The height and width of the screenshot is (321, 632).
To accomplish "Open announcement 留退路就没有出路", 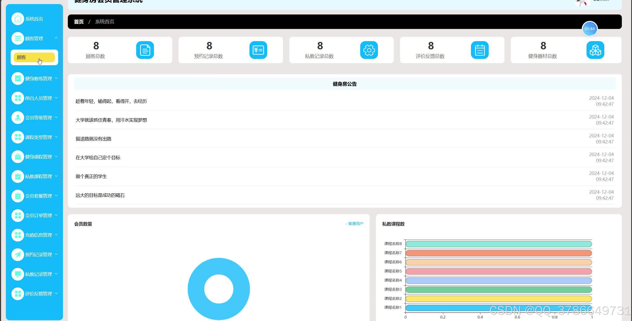I will coord(93,139).
